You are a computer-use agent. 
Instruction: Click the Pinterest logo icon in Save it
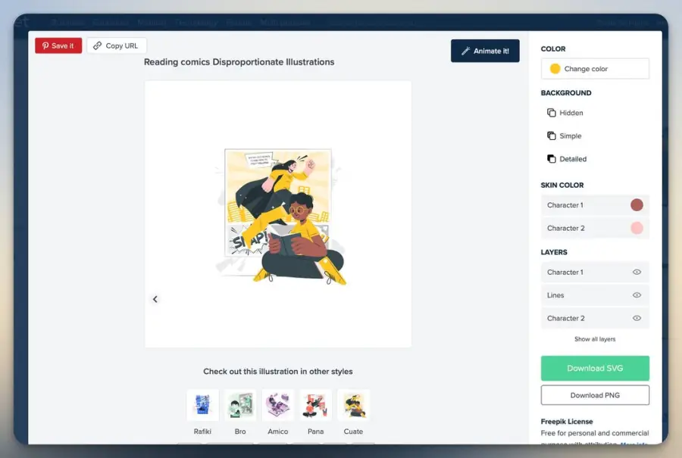pos(45,45)
